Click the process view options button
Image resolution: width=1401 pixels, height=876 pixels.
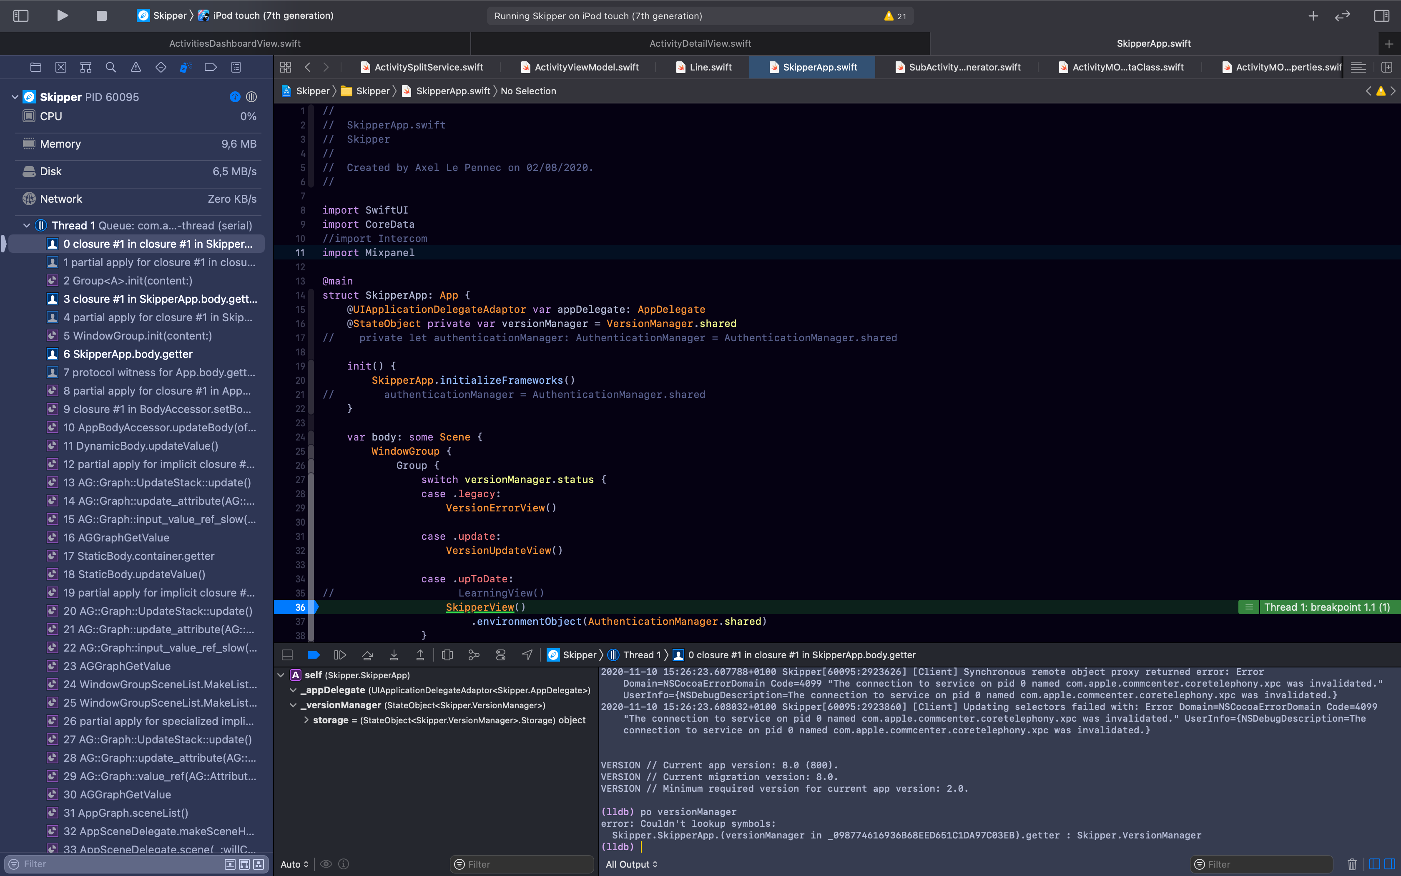coord(252,97)
